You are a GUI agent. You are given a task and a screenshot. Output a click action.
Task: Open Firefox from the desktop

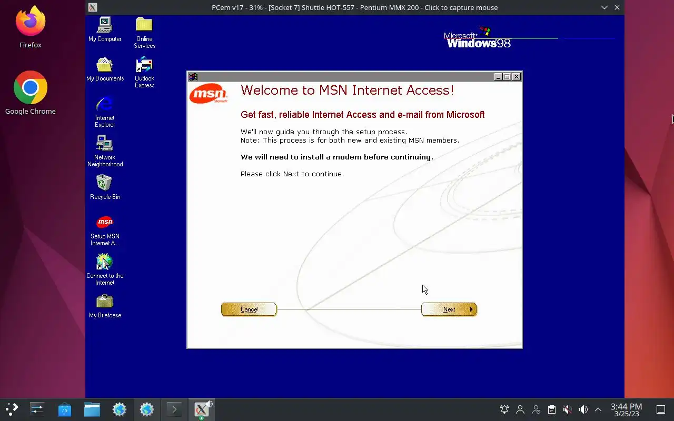[x=31, y=27]
